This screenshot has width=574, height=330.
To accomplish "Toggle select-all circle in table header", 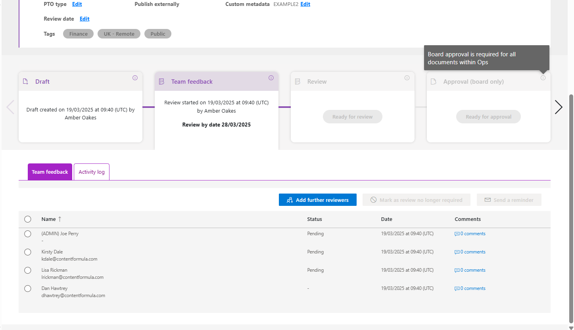I will tap(28, 219).
